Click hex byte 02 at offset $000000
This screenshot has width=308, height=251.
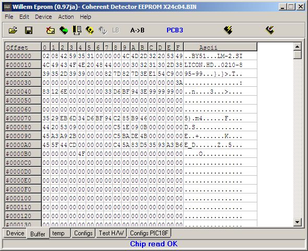[46, 56]
